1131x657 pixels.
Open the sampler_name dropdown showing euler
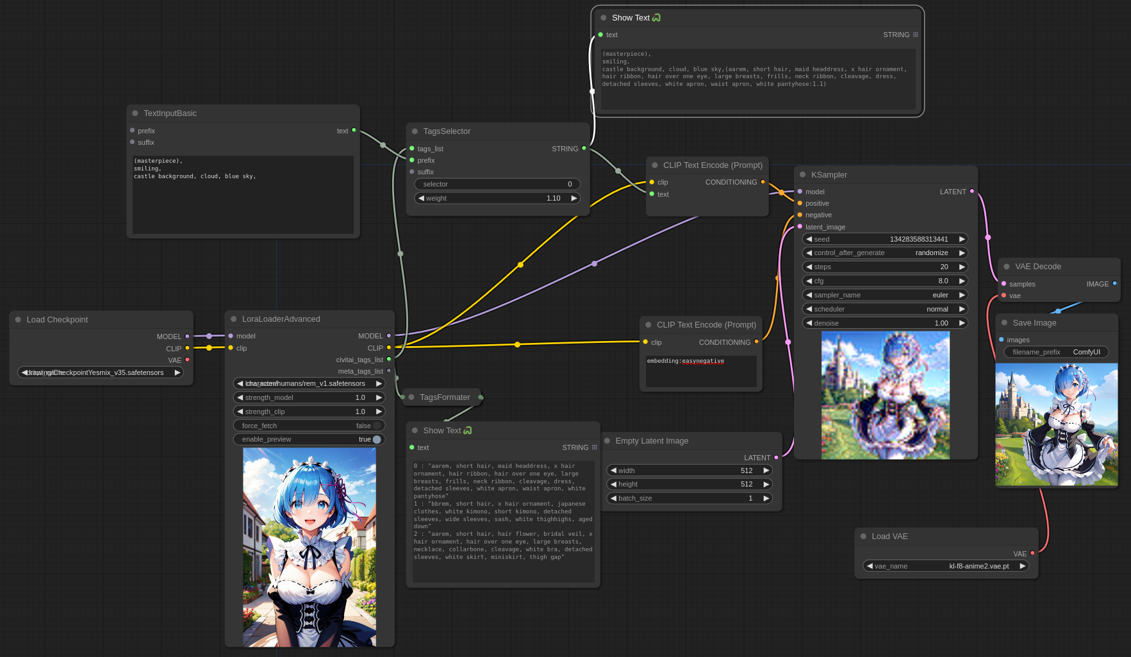tap(884, 295)
